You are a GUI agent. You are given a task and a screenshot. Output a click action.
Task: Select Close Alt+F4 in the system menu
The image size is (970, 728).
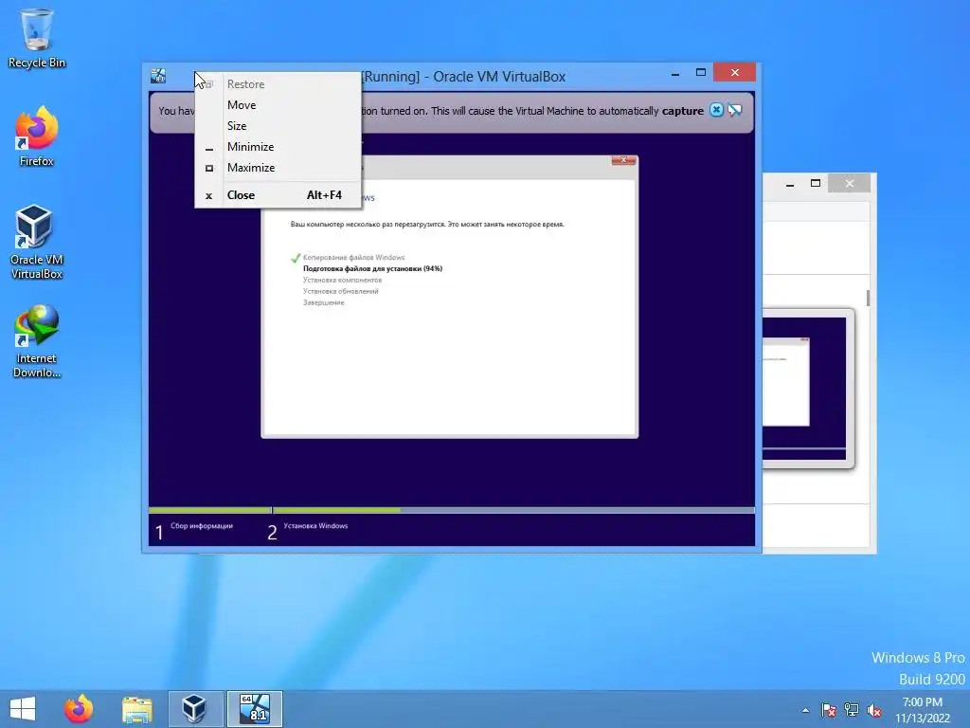click(278, 195)
